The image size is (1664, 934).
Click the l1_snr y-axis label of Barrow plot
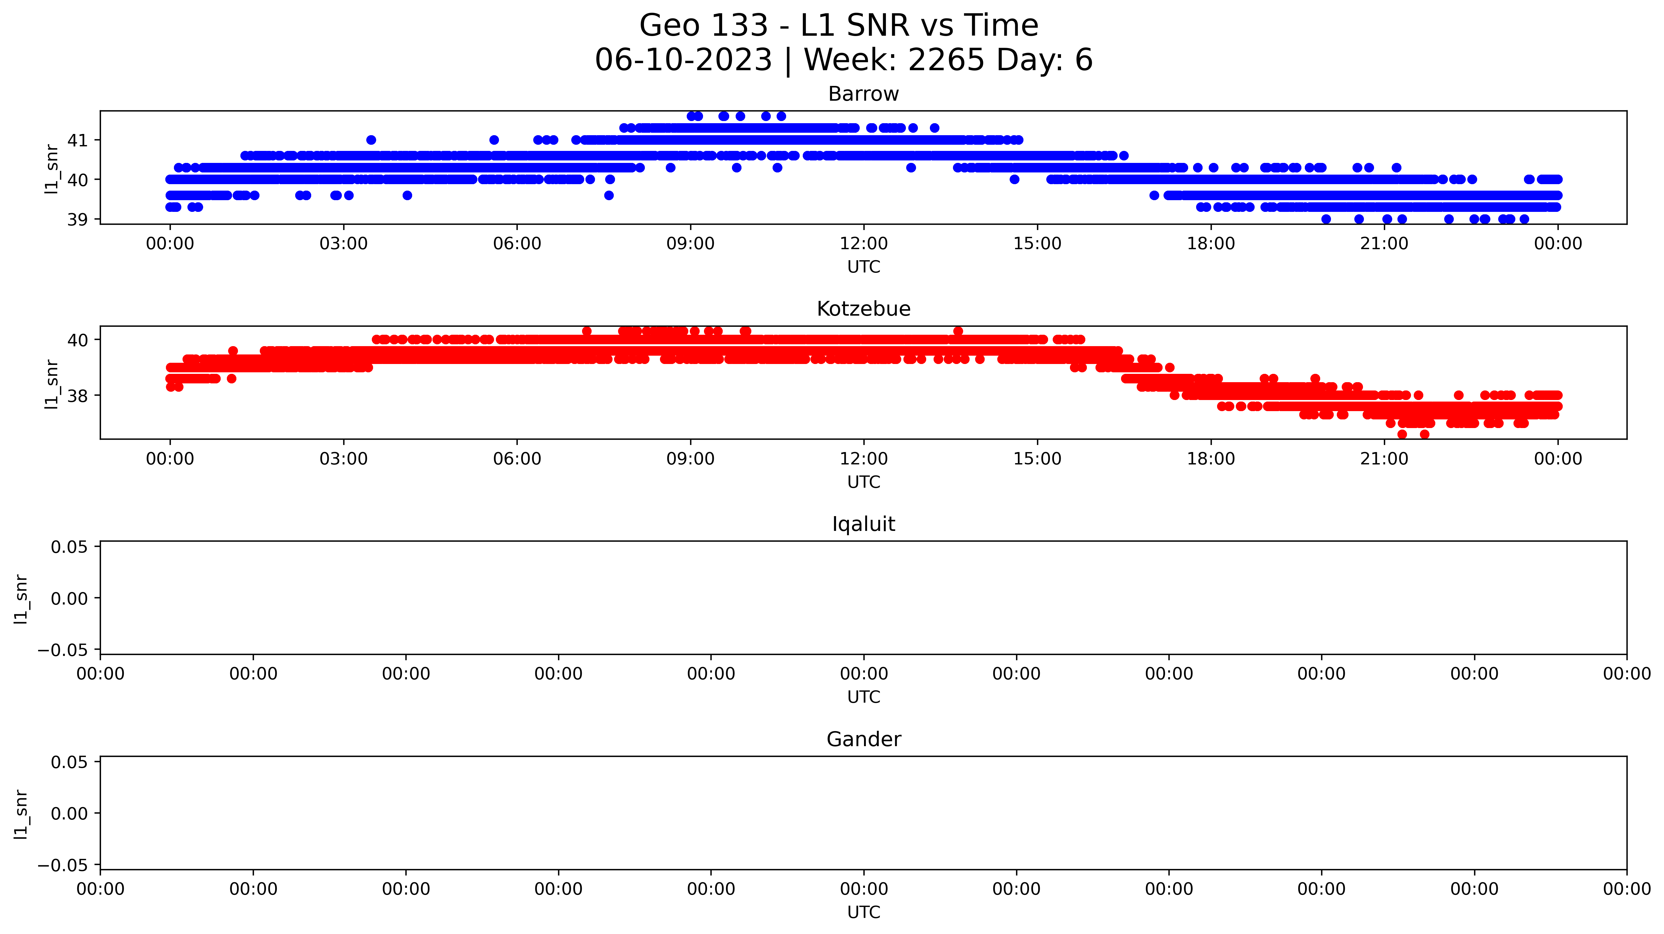coord(52,169)
